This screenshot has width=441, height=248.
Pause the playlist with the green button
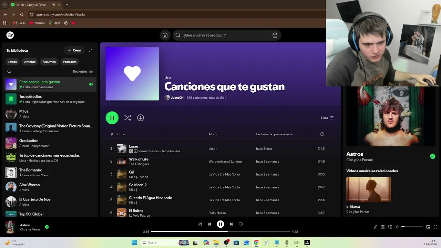[x=112, y=118]
